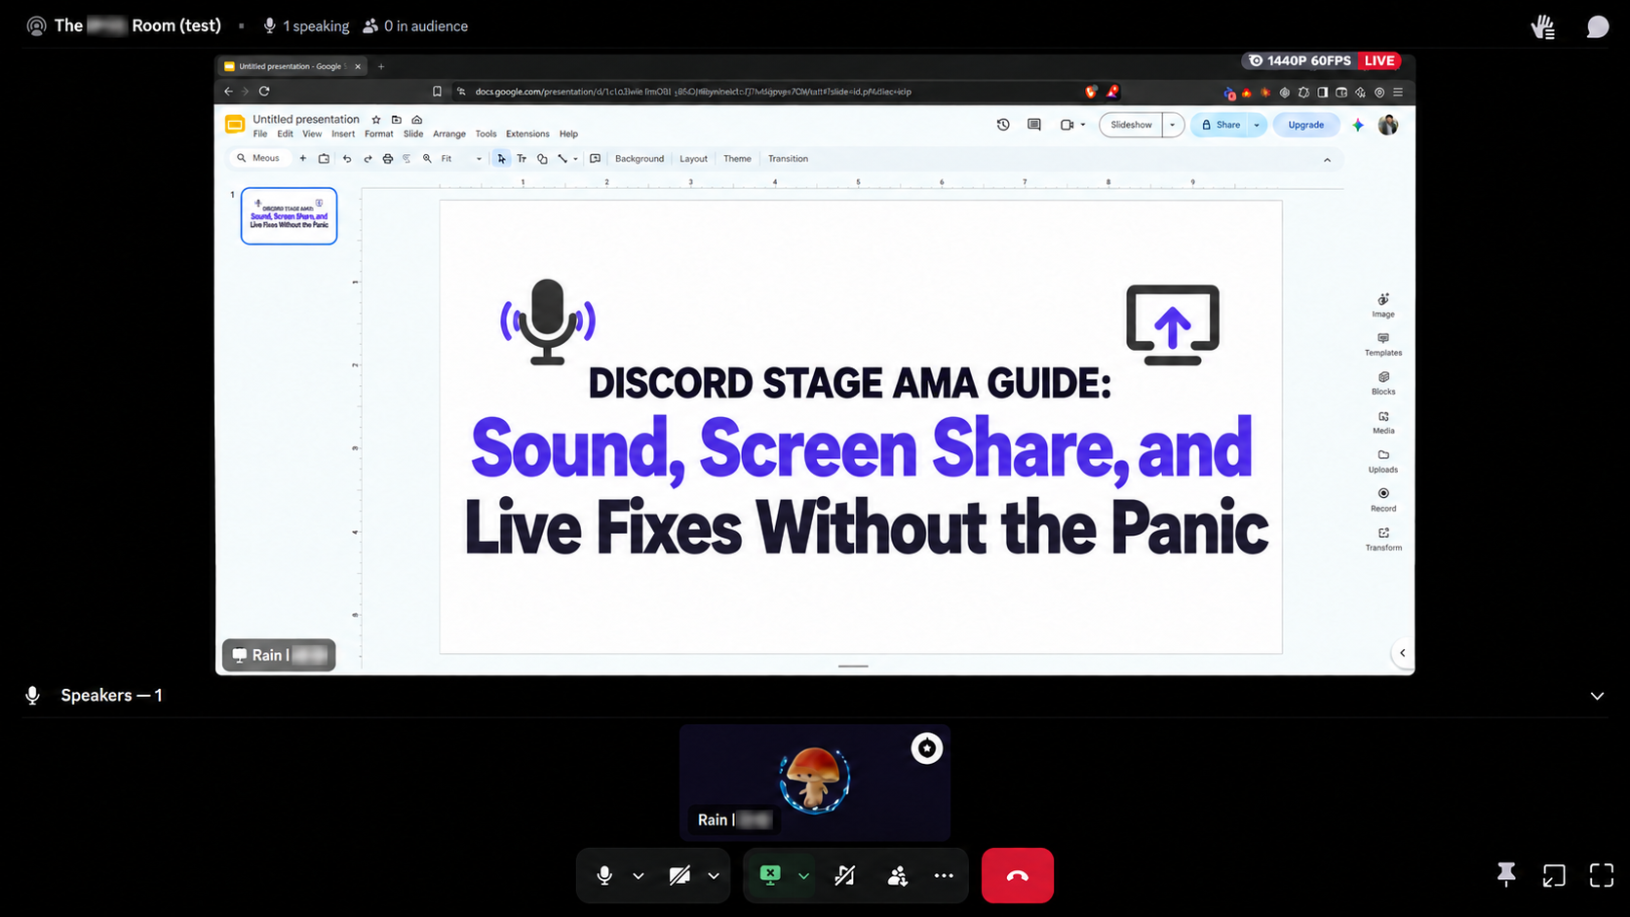1630x917 pixels.
Task: Open the Share button dropdown arrow
Action: 1257,125
